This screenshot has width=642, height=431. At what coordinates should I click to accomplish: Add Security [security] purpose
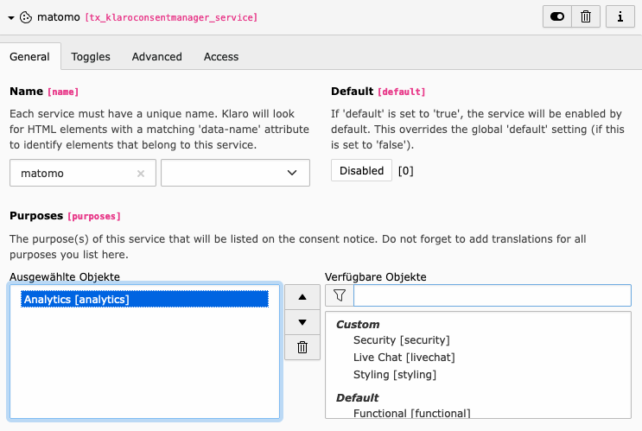click(401, 340)
